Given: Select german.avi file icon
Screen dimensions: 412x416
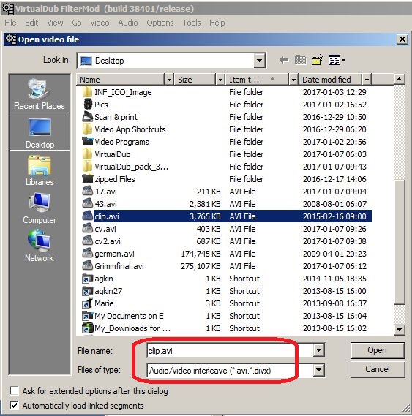Looking at the screenshot, I should (87, 253).
